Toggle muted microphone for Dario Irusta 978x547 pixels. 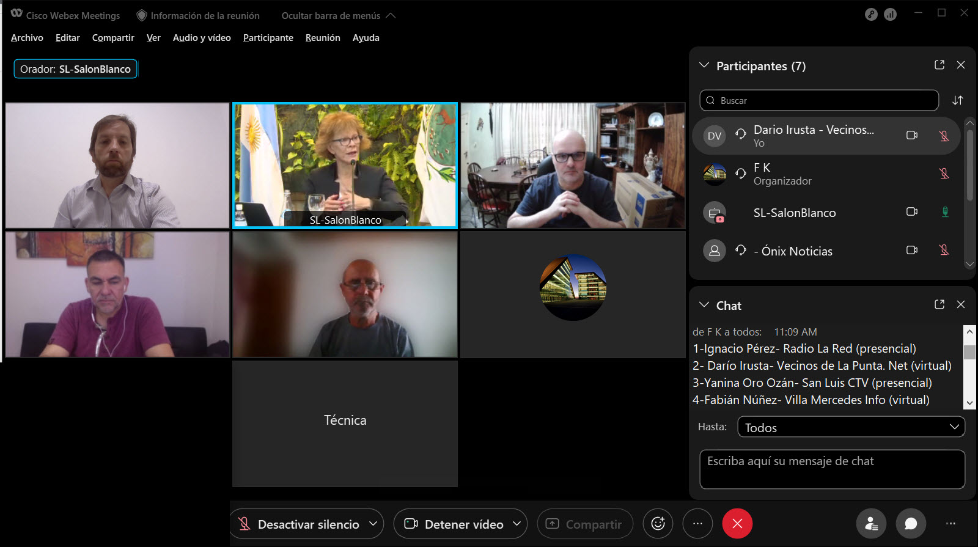pos(944,136)
